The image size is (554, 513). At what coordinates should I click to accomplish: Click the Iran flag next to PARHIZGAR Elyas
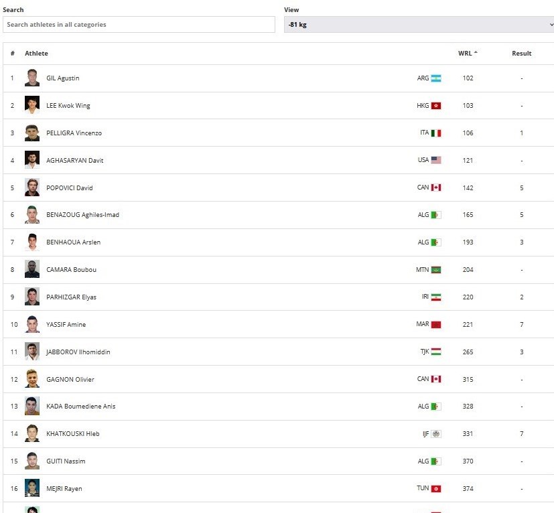(436, 297)
